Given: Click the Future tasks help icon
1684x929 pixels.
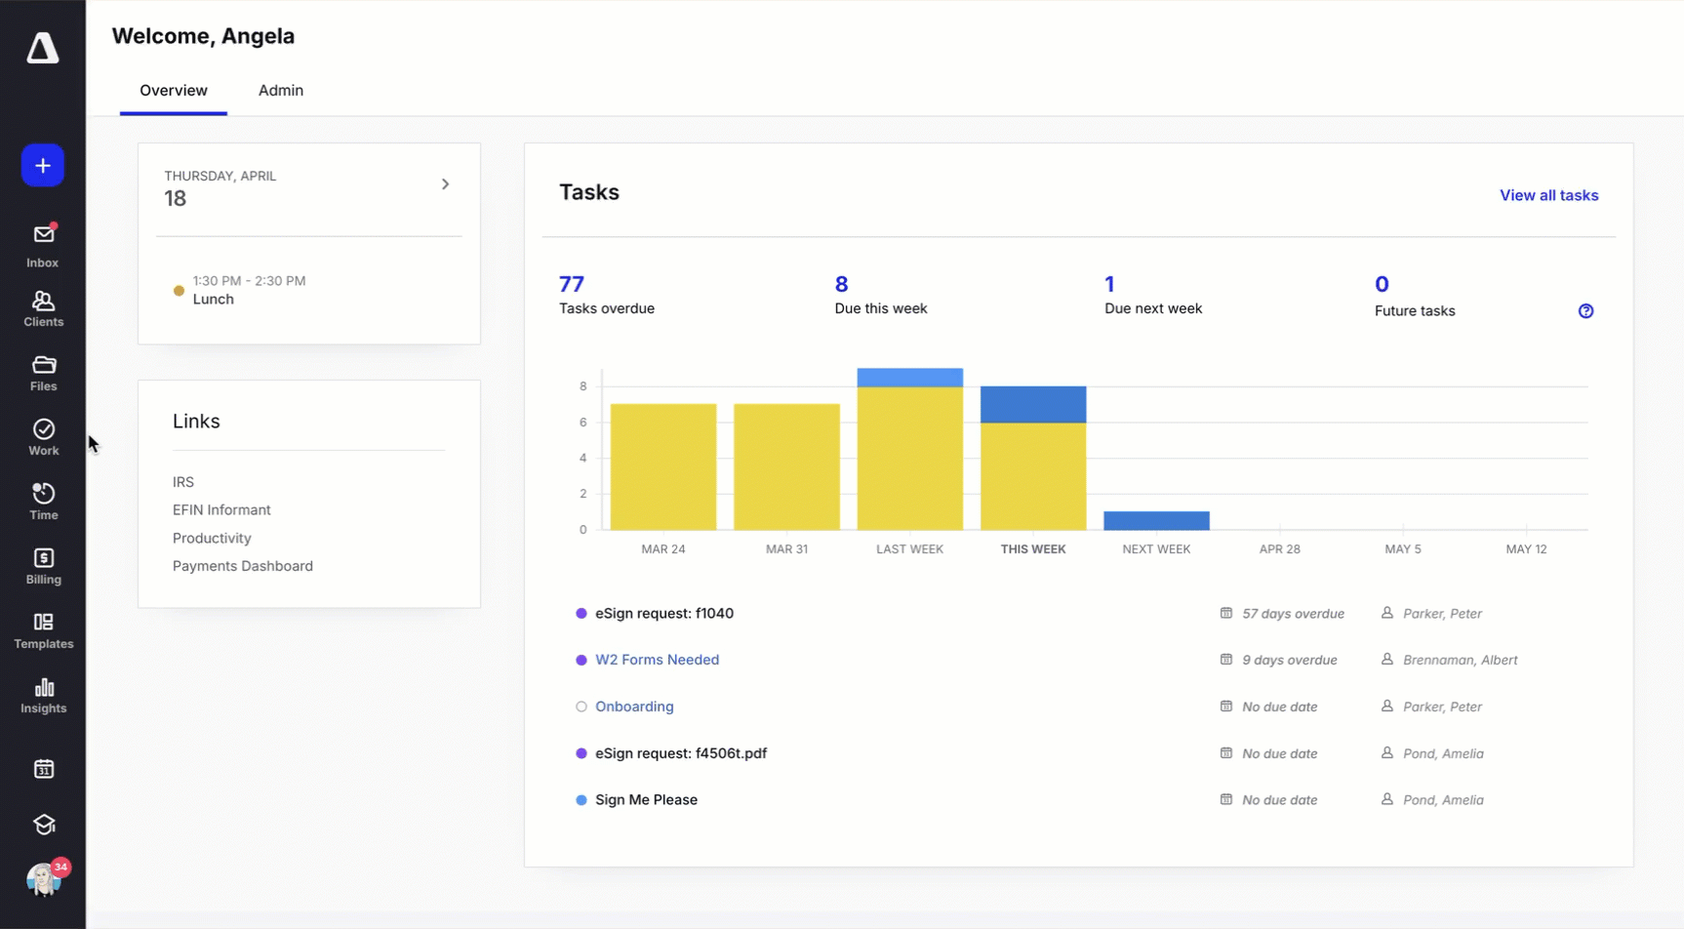Looking at the screenshot, I should click(1585, 311).
